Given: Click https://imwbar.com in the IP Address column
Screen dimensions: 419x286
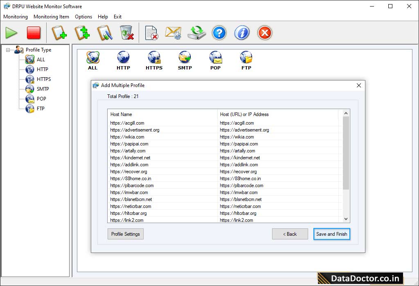Looking at the screenshot, I should tap(239, 192).
